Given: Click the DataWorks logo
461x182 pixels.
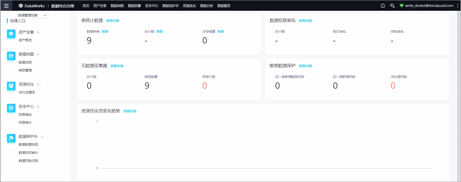Looking at the screenshot, I should [x=32, y=6].
